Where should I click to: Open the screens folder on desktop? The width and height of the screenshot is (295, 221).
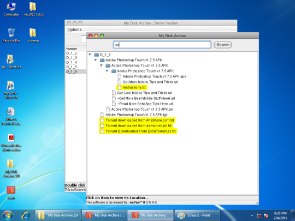[33, 35]
